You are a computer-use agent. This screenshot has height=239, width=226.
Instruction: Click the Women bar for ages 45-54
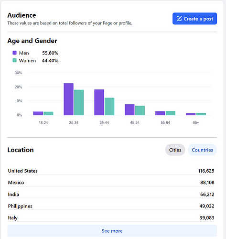140,110
